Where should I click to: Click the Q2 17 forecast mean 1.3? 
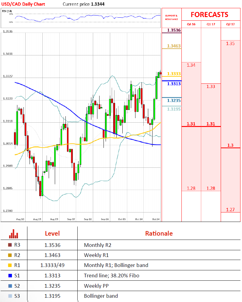coord(230,145)
